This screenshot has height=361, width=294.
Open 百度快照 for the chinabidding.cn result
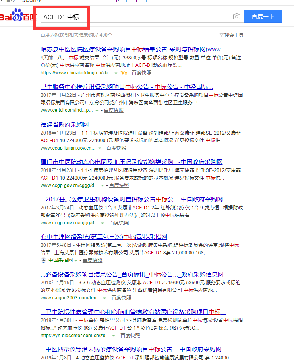click(x=141, y=73)
